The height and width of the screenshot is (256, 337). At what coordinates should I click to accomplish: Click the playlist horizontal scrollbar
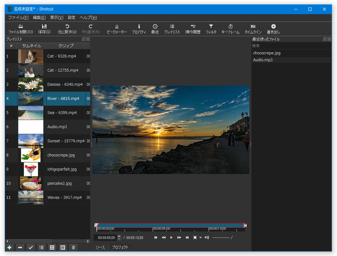pyautogui.click(x=31, y=241)
